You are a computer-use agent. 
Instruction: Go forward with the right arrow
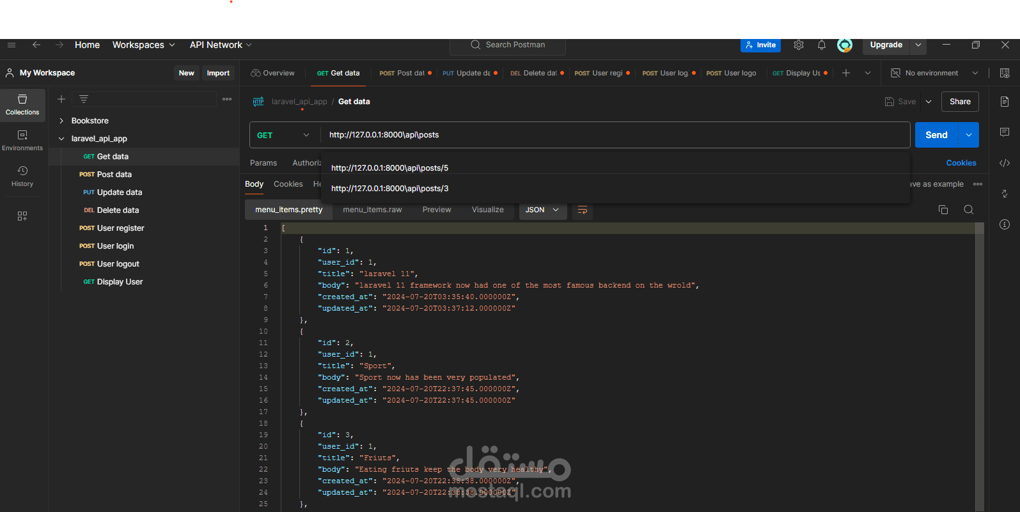[59, 45]
